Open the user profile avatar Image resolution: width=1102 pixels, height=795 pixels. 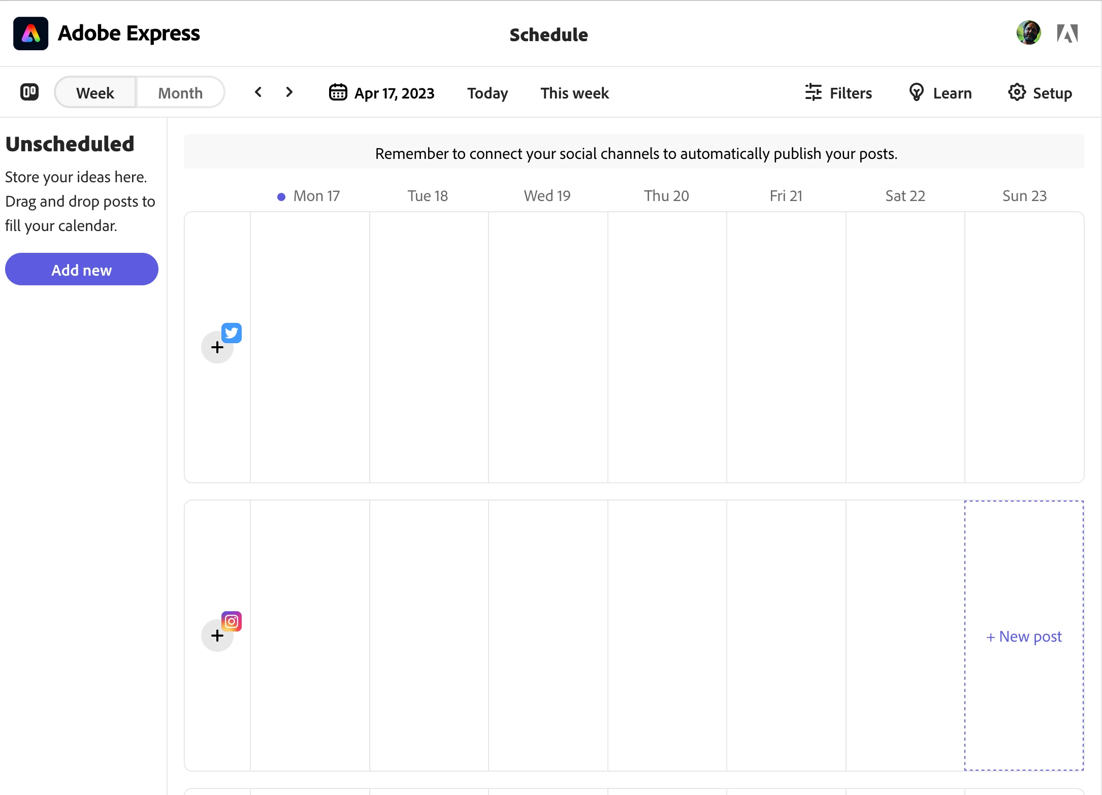[1028, 33]
